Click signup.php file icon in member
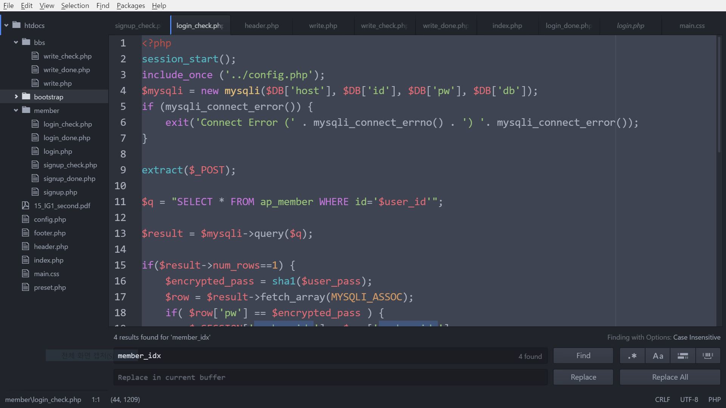Viewport: 726px width, 408px height. (35, 192)
